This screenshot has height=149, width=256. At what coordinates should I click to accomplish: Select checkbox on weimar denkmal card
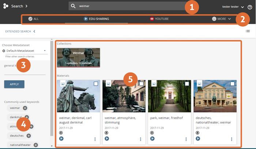coord(96,84)
